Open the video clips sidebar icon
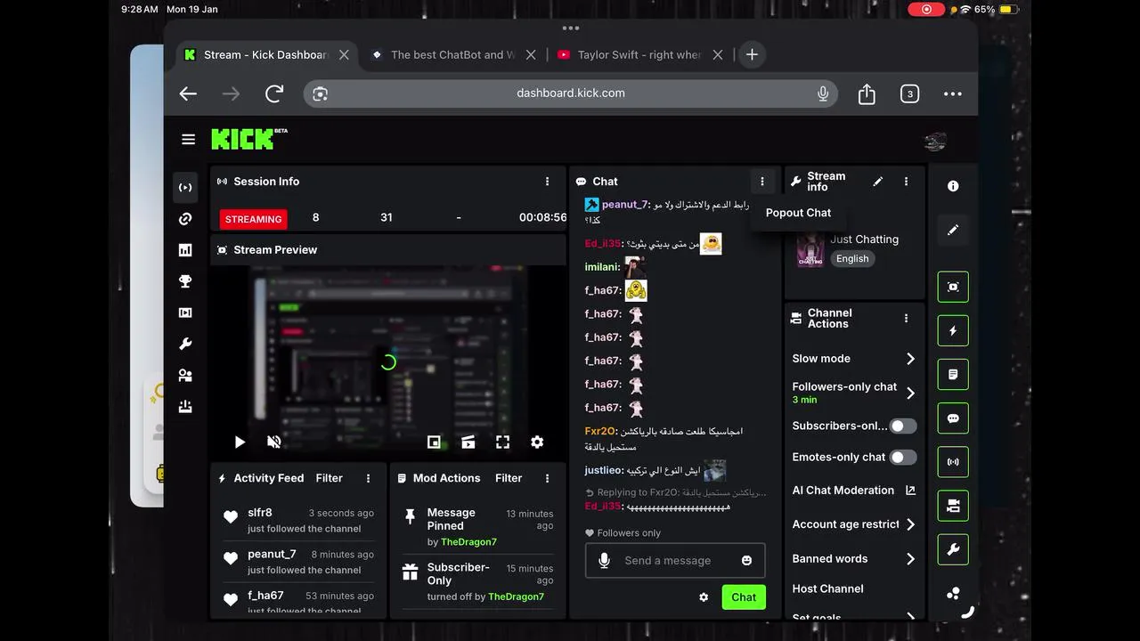Image resolution: width=1140 pixels, height=641 pixels. [x=185, y=312]
